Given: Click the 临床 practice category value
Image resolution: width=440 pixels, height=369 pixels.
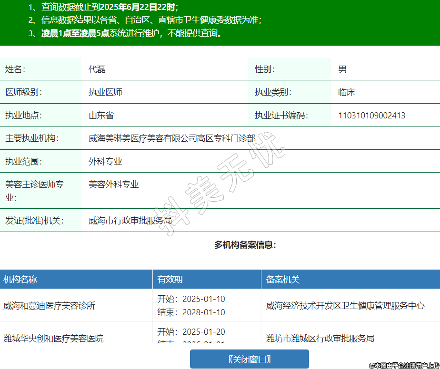Looking at the screenshot, I should coord(346,92).
